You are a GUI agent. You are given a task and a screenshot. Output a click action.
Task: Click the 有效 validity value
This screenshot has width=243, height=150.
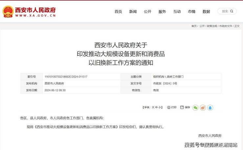[156, 90]
